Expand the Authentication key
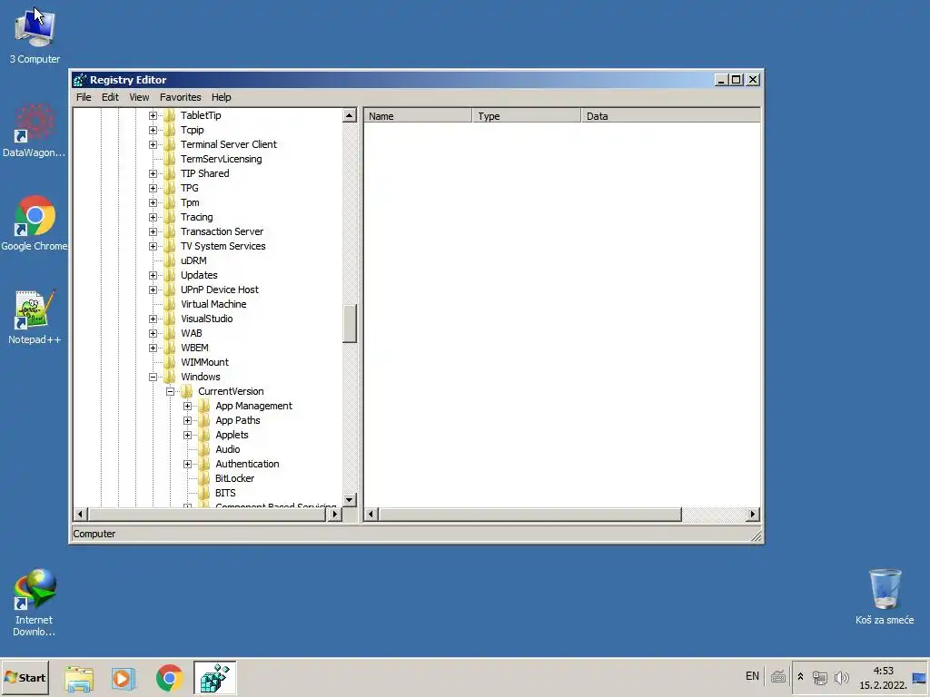 187,464
